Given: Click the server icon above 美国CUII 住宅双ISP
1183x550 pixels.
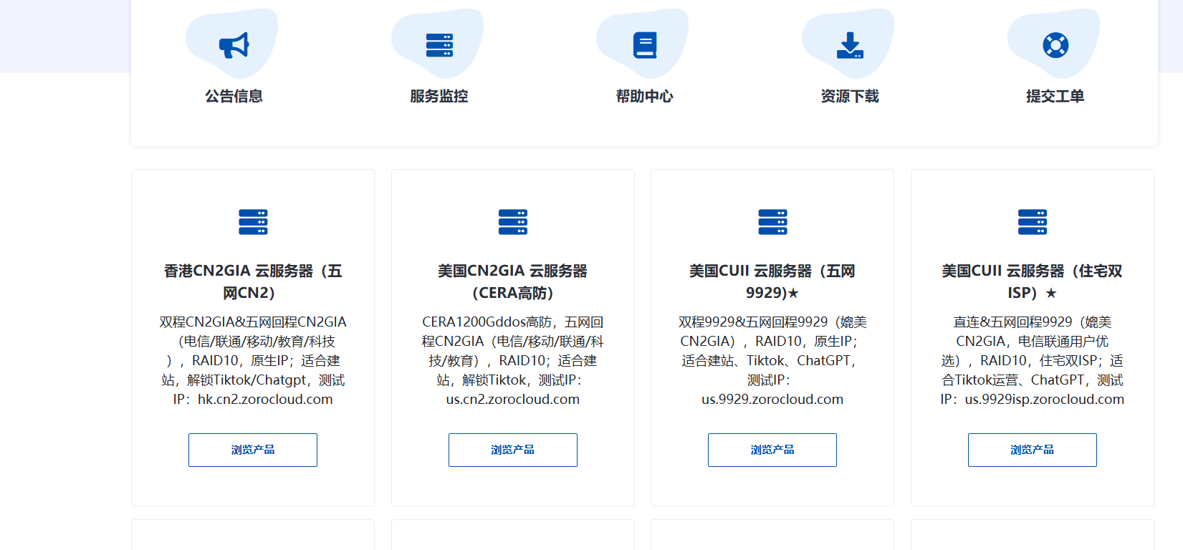Looking at the screenshot, I should click(1033, 222).
